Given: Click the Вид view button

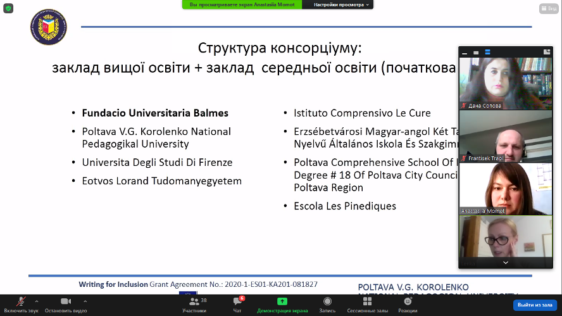Looking at the screenshot, I should [x=549, y=8].
